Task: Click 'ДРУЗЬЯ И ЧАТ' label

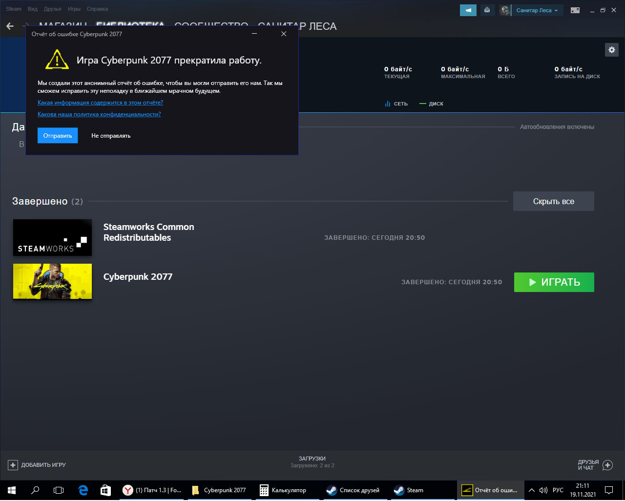Action: (x=588, y=465)
